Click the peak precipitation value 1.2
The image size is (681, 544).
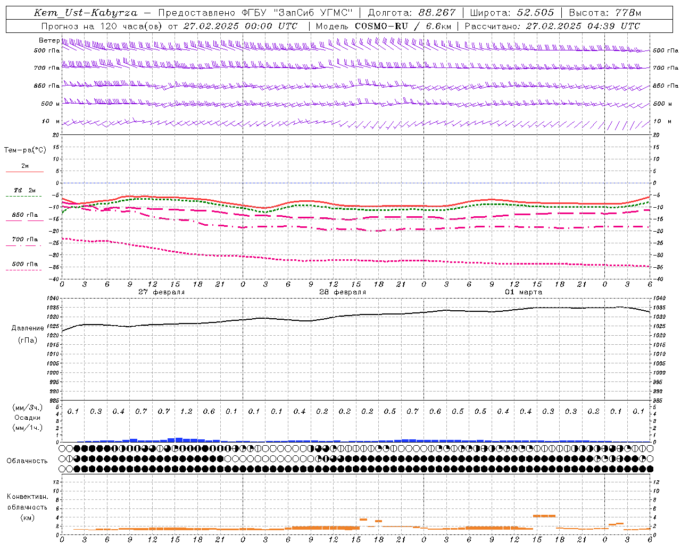(x=186, y=412)
